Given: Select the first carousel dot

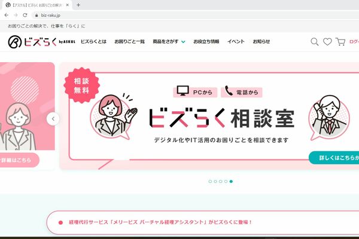Looking at the screenshot, I should (210, 182).
